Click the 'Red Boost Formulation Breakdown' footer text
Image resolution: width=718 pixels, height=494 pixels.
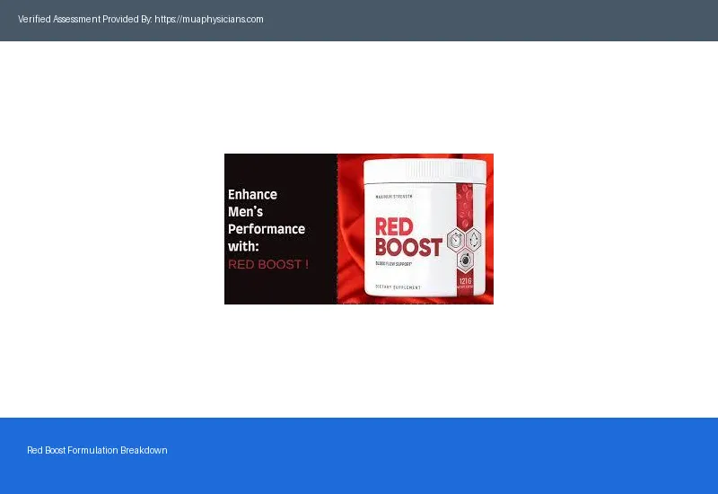pos(97,450)
